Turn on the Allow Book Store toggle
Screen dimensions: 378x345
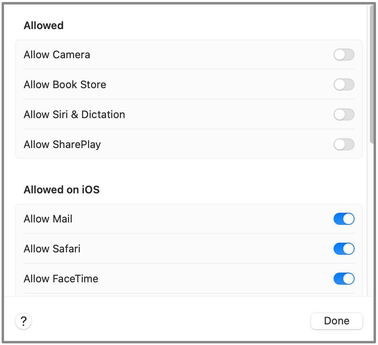[x=344, y=85]
